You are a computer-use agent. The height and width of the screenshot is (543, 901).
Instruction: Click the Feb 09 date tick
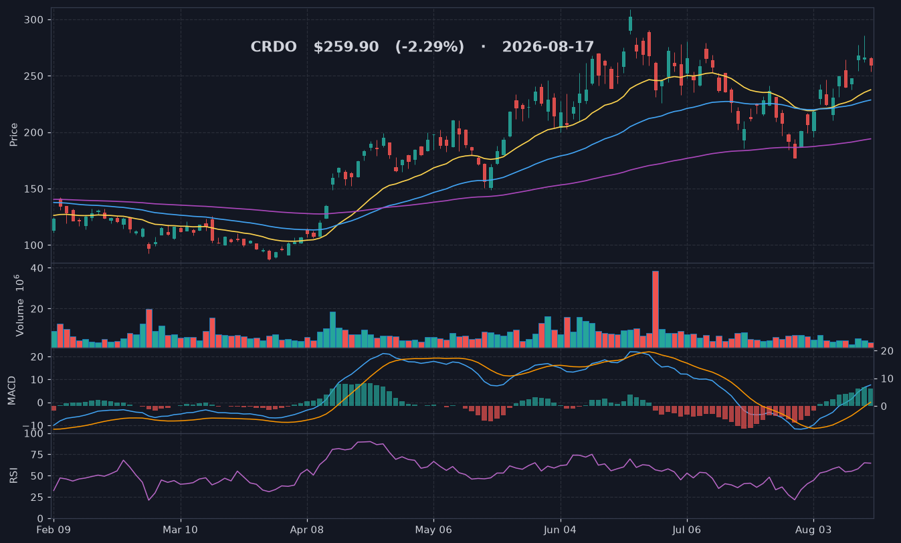[x=54, y=530]
